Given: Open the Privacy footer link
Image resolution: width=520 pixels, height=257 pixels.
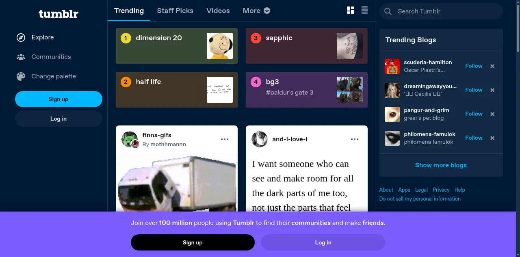Looking at the screenshot, I should (x=441, y=190).
